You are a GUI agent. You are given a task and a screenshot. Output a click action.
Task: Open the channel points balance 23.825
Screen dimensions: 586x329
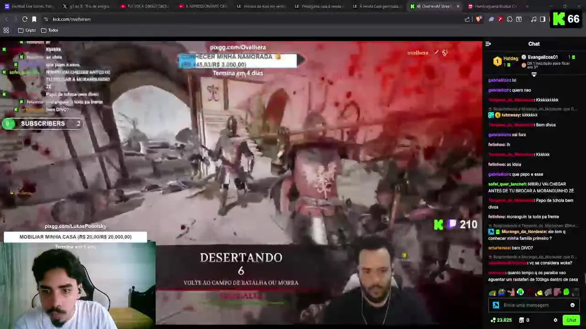tap(501, 320)
